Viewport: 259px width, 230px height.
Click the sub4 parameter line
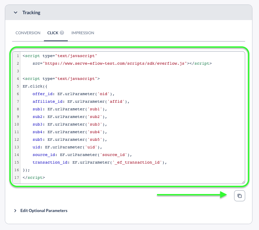70,132
